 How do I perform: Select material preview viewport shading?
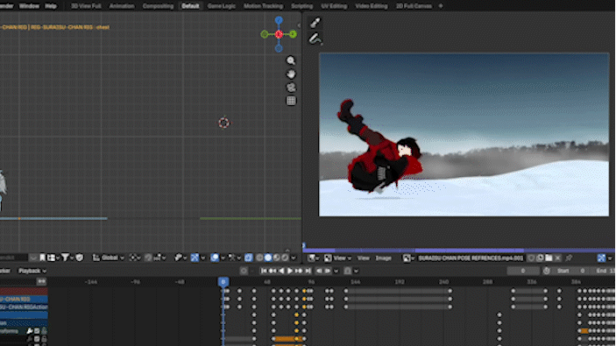click(x=277, y=258)
